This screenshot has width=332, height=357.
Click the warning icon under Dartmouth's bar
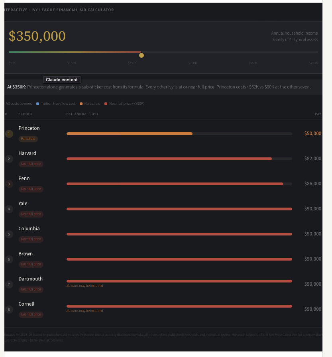(68, 286)
